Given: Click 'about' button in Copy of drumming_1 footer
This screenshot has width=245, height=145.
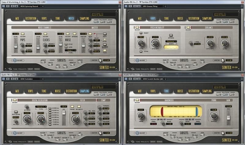Looking at the screenshot, I should (x=30, y=69).
